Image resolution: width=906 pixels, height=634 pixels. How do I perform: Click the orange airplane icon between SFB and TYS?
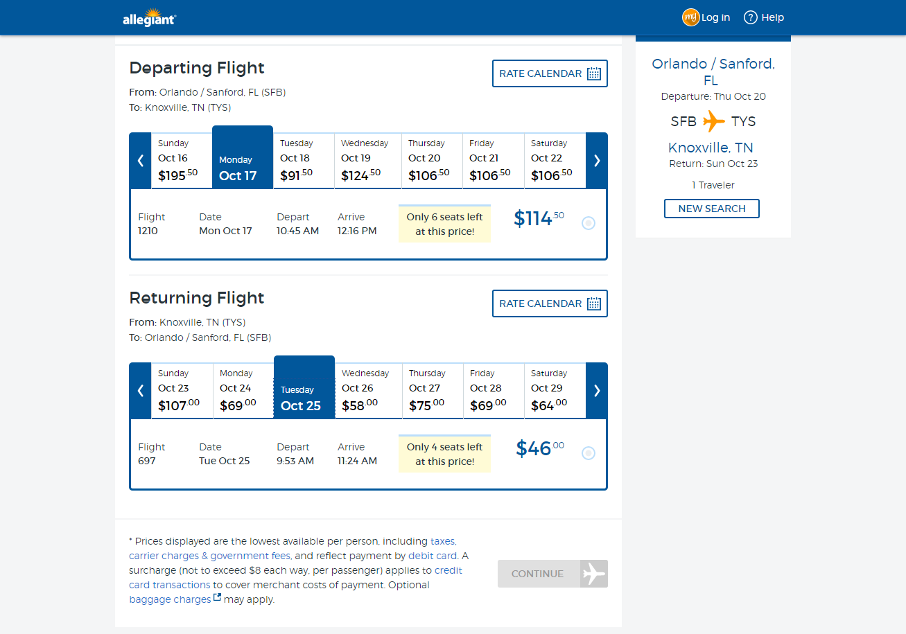[x=713, y=121]
